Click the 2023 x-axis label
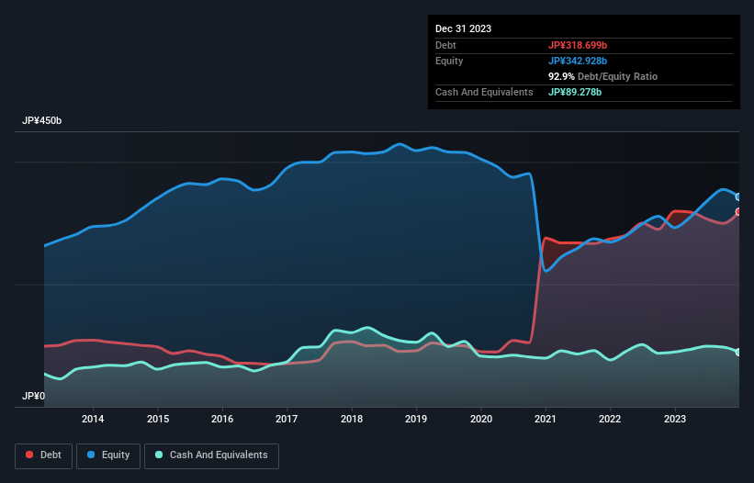This screenshot has height=483, width=754. 675,419
